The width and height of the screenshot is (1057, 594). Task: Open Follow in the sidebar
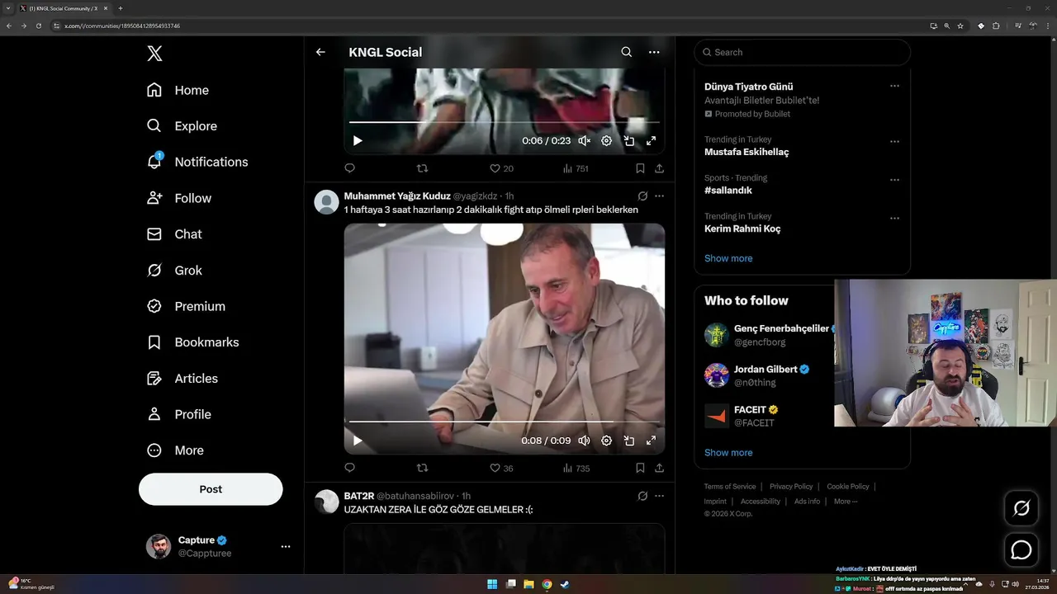(x=178, y=198)
